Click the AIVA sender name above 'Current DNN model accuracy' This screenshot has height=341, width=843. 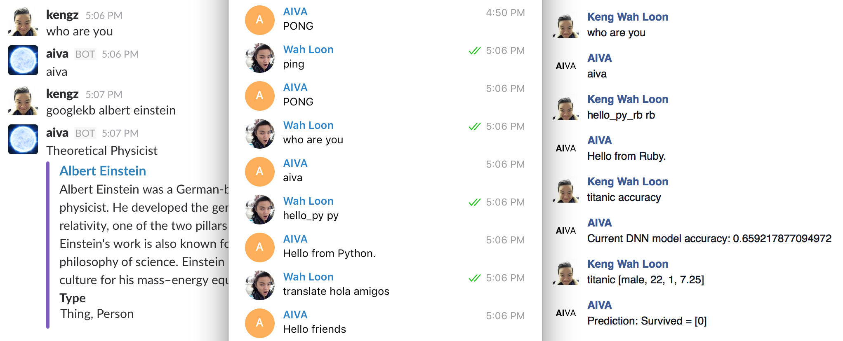pos(599,223)
